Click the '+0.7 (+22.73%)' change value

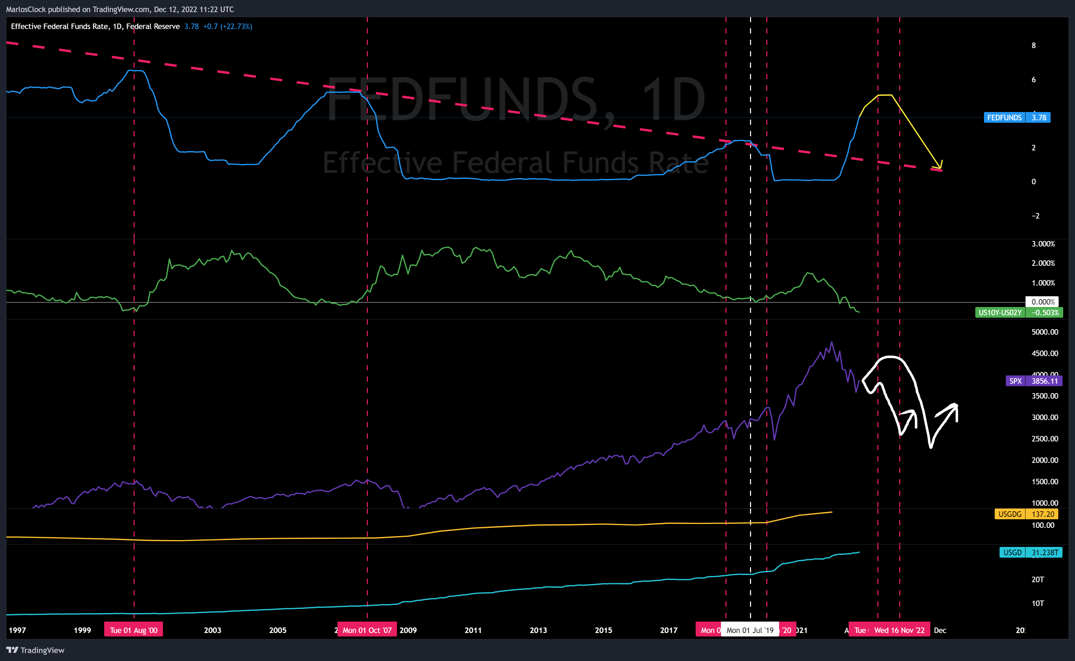pyautogui.click(x=227, y=26)
